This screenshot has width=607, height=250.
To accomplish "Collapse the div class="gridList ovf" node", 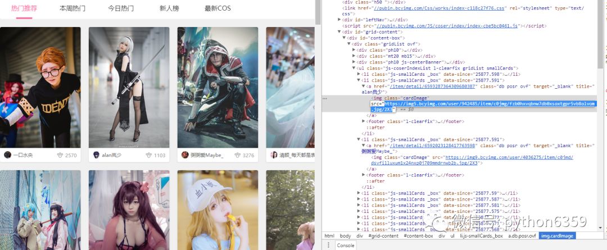I will tap(349, 44).
